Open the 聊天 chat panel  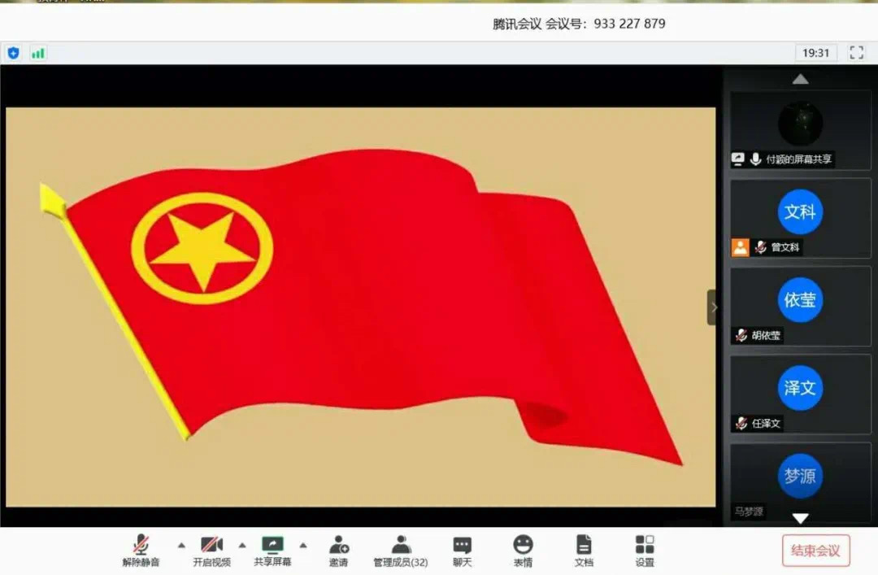[462, 550]
